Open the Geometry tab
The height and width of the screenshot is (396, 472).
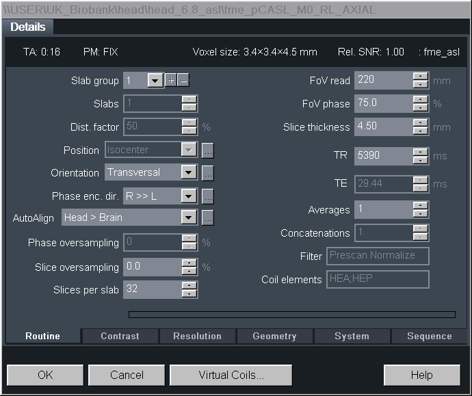[x=274, y=336]
